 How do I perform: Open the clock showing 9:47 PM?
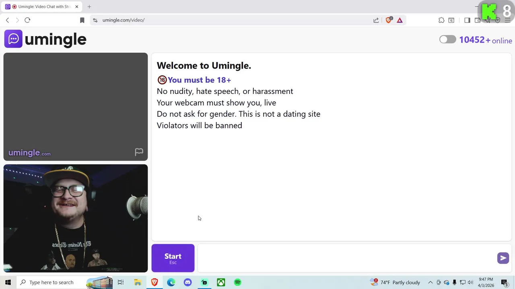(x=486, y=282)
